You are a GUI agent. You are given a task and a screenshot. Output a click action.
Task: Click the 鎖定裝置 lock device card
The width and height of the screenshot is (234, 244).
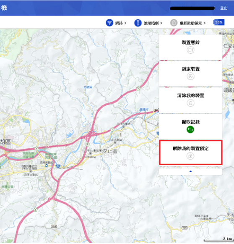(x=191, y=74)
